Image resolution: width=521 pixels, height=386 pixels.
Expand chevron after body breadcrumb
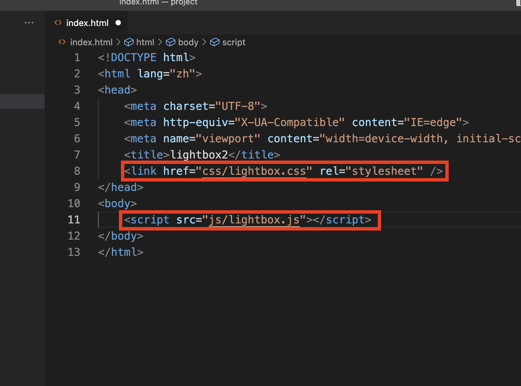[204, 42]
